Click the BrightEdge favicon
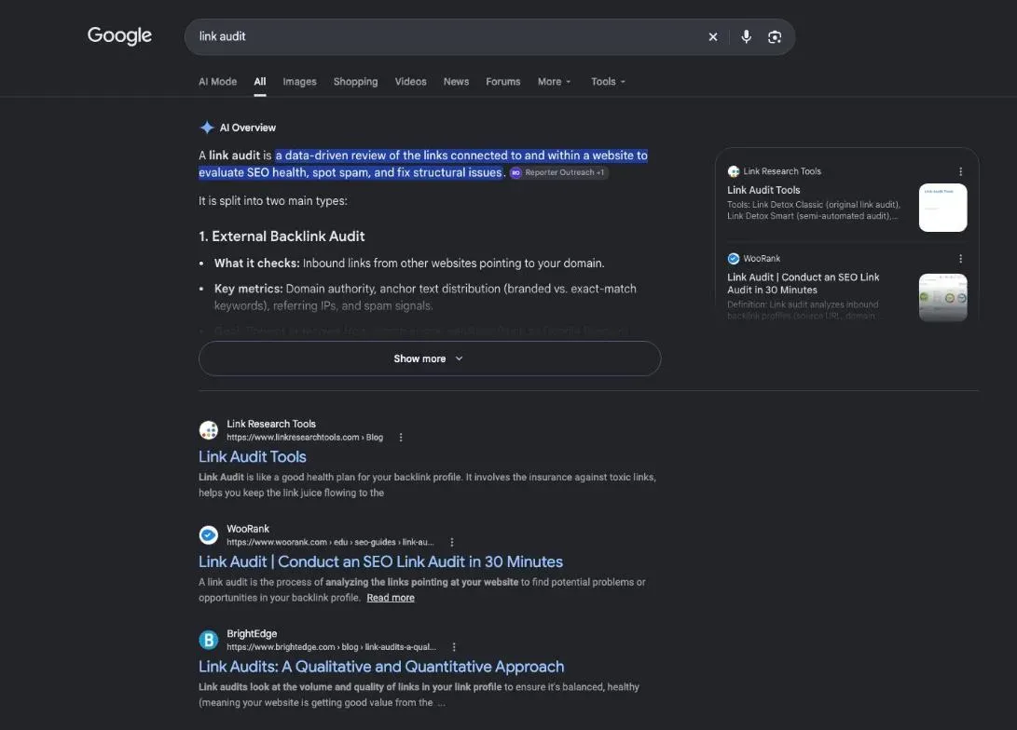1017x730 pixels. click(x=208, y=640)
